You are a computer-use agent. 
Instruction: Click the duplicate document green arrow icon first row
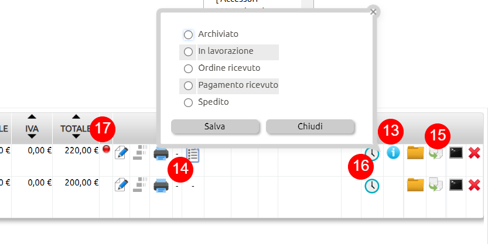tap(436, 153)
